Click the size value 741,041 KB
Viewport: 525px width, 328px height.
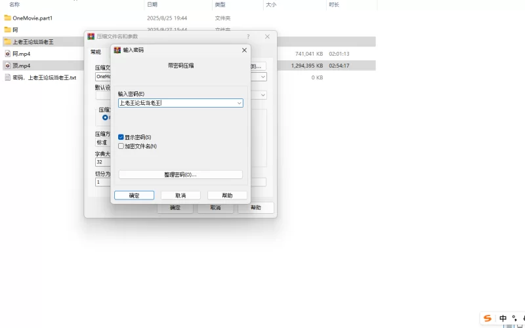pos(309,54)
